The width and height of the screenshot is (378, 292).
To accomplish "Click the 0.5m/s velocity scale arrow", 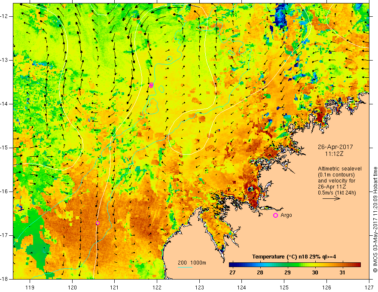I will coord(331,198).
